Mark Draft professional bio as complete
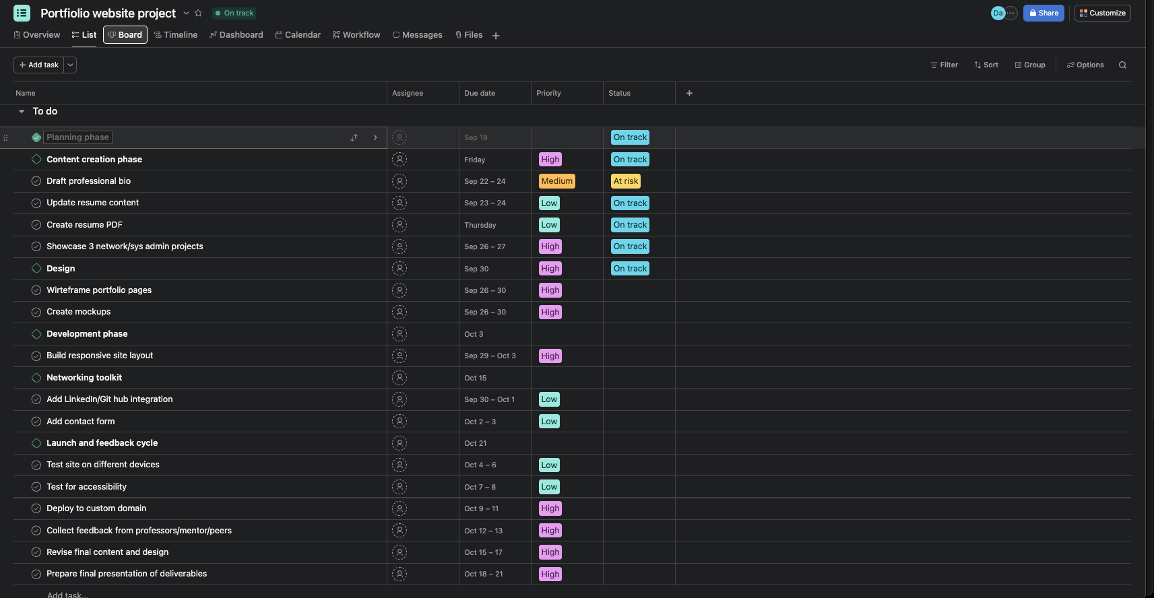Image resolution: width=1154 pixels, height=598 pixels. (36, 181)
